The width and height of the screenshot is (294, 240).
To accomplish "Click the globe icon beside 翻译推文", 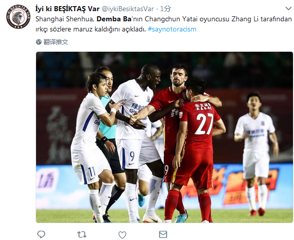I will tap(39, 42).
